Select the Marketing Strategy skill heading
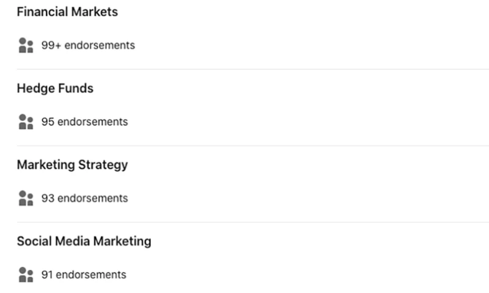 [x=72, y=165]
